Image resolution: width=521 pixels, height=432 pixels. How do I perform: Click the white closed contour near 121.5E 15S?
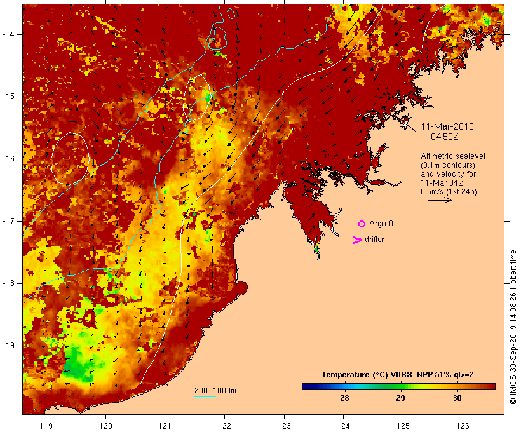click(x=197, y=97)
